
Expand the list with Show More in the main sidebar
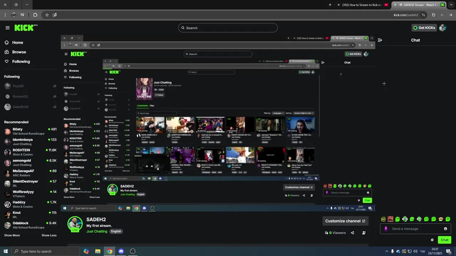pyautogui.click(x=12, y=235)
